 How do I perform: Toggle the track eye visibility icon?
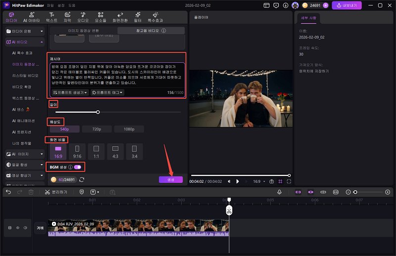(x=18, y=228)
